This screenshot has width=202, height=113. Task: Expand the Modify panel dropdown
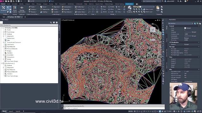113,14
